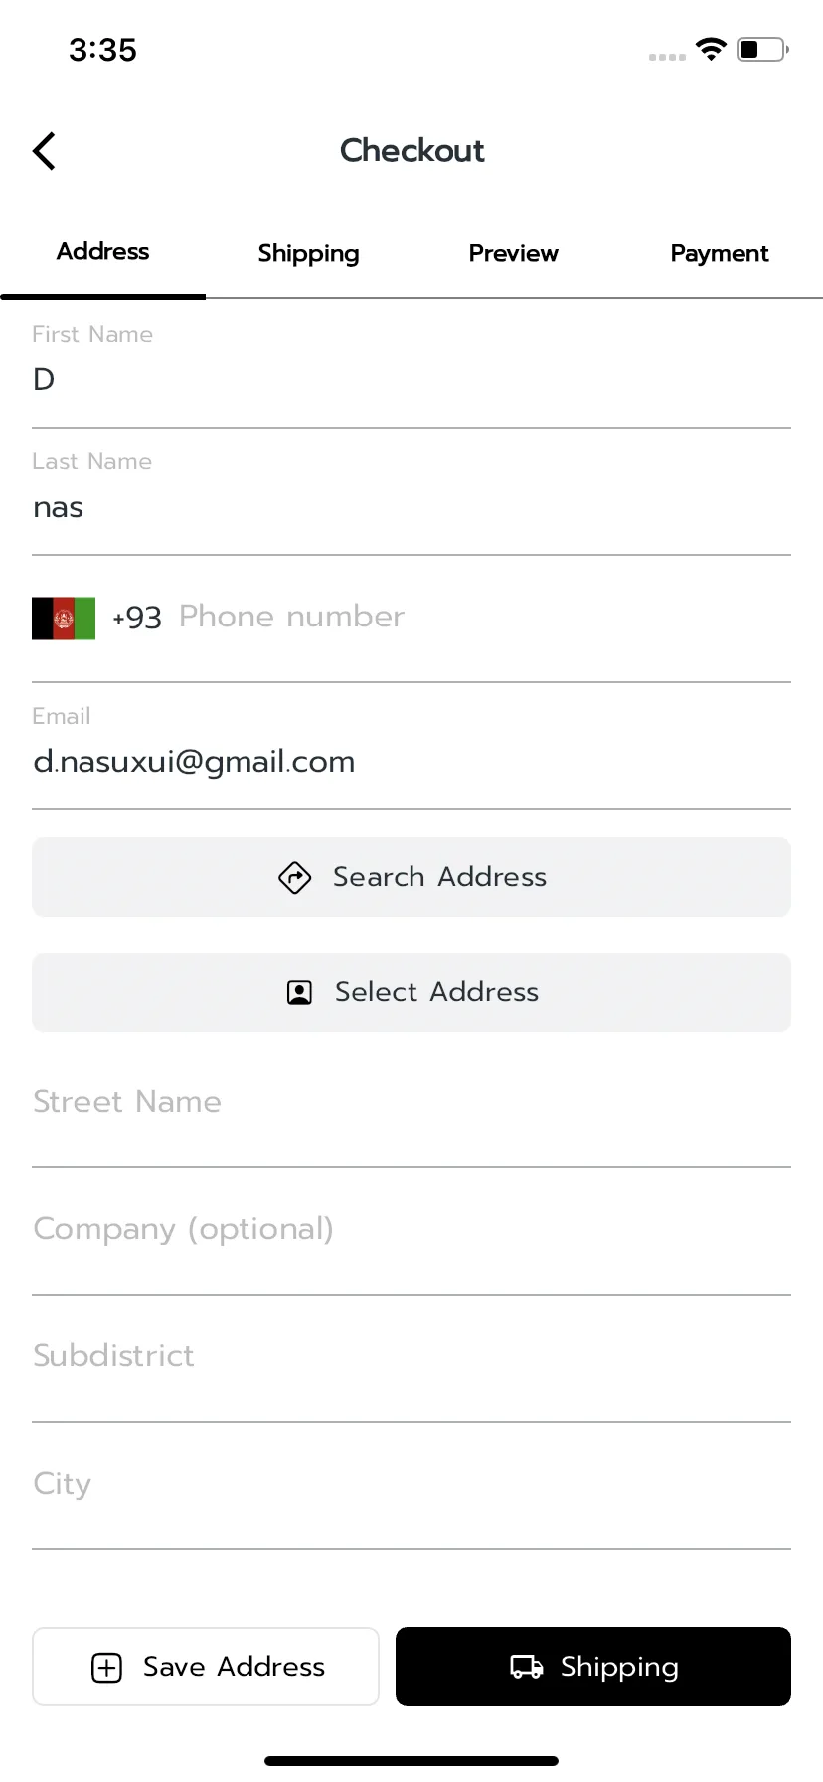This screenshot has width=823, height=1782.
Task: Click the Company (optional) field
Action: (411, 1231)
